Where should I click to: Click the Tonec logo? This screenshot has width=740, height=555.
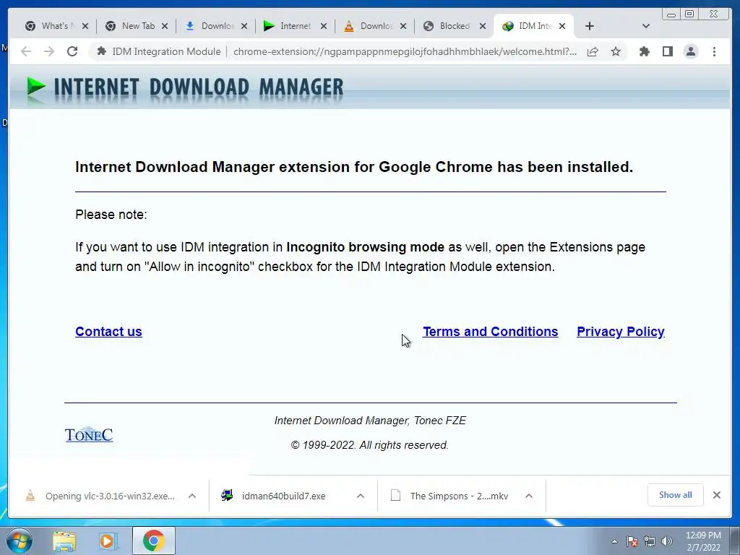coord(89,434)
